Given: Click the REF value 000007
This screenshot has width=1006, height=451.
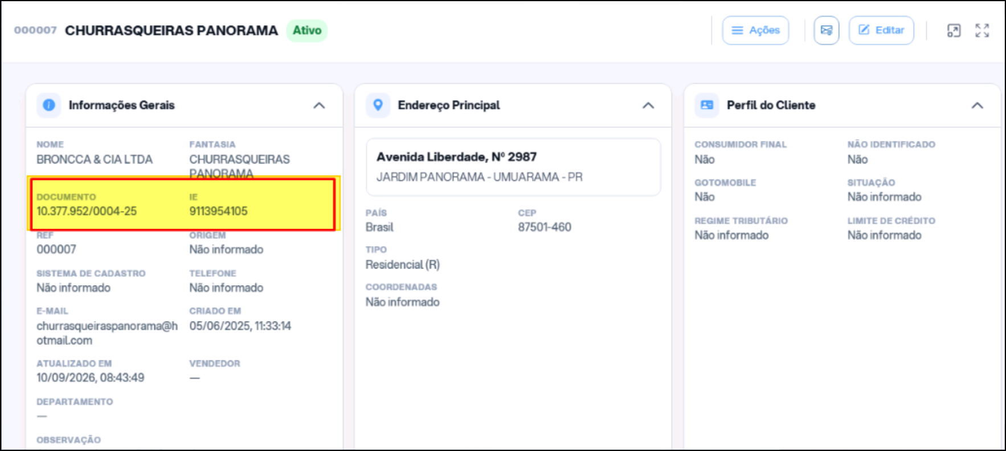Looking at the screenshot, I should click(x=56, y=250).
